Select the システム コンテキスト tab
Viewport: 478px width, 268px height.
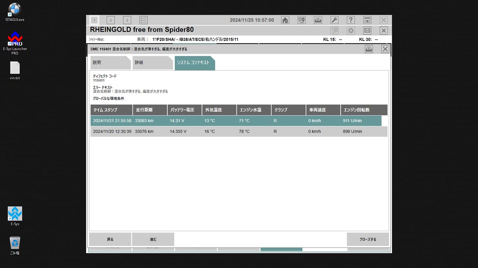click(195, 63)
